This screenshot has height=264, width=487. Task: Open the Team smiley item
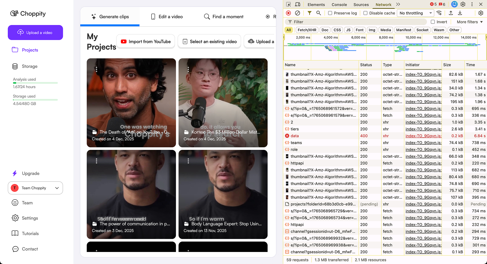[22, 203]
